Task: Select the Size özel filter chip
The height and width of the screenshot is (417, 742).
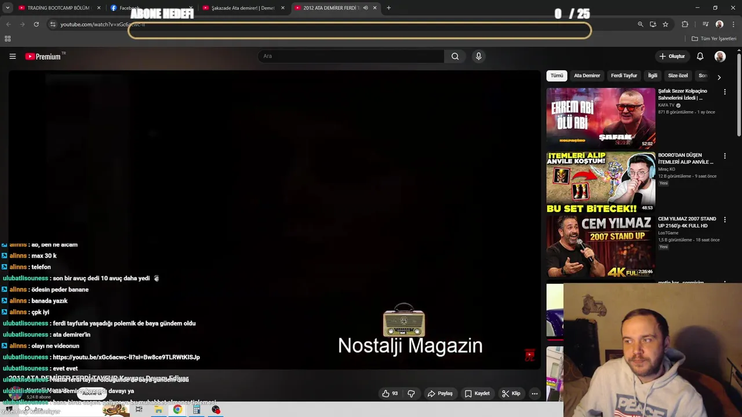Action: [678, 76]
